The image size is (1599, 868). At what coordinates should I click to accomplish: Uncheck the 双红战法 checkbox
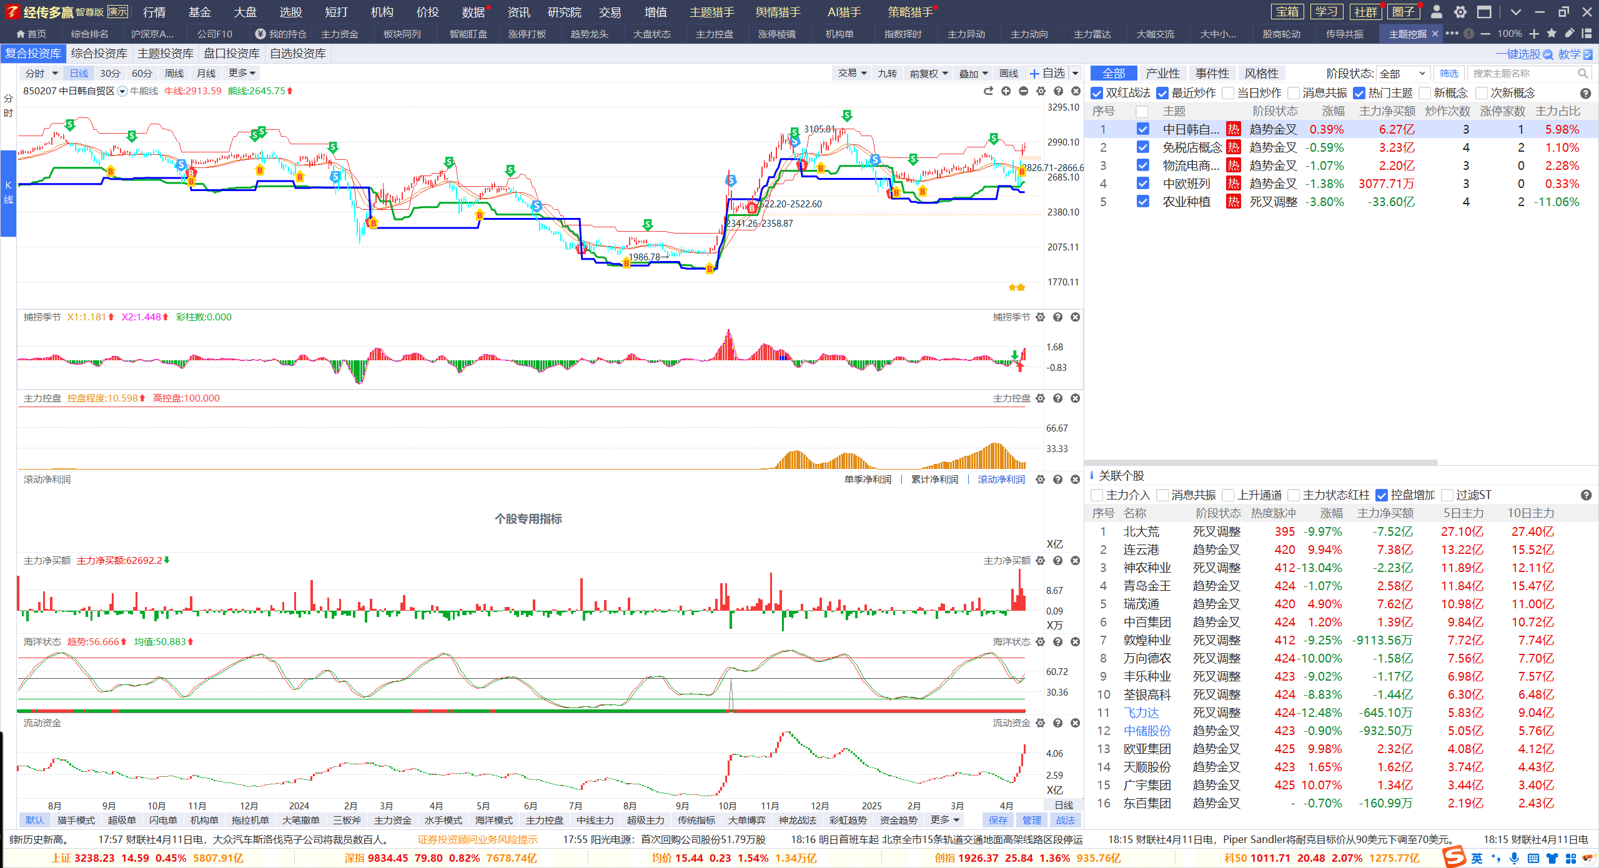pyautogui.click(x=1097, y=93)
